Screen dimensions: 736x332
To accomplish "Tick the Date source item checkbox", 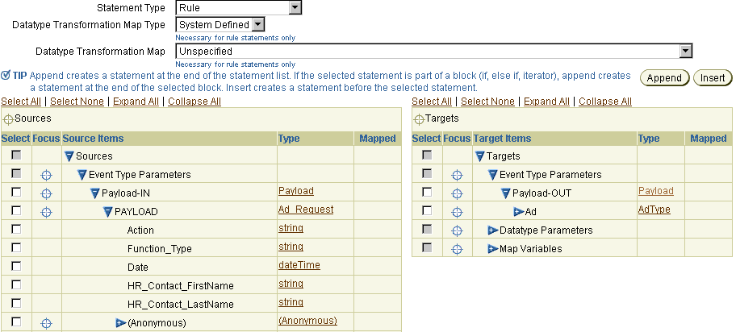I will pos(16,266).
